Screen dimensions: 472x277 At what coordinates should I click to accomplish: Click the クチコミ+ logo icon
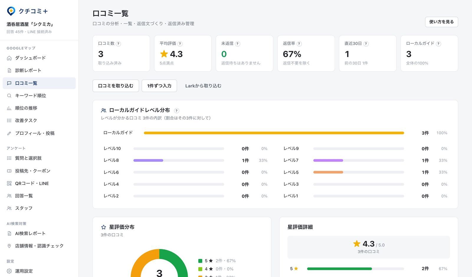11,11
